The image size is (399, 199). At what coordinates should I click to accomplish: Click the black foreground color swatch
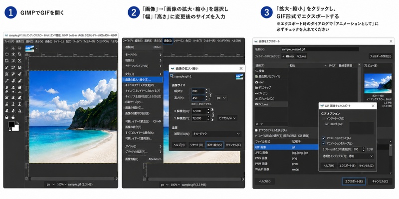(11, 125)
